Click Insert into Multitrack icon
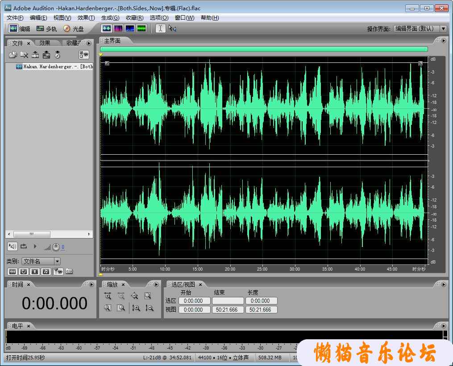The height and width of the screenshot is (366, 453). coord(46,54)
